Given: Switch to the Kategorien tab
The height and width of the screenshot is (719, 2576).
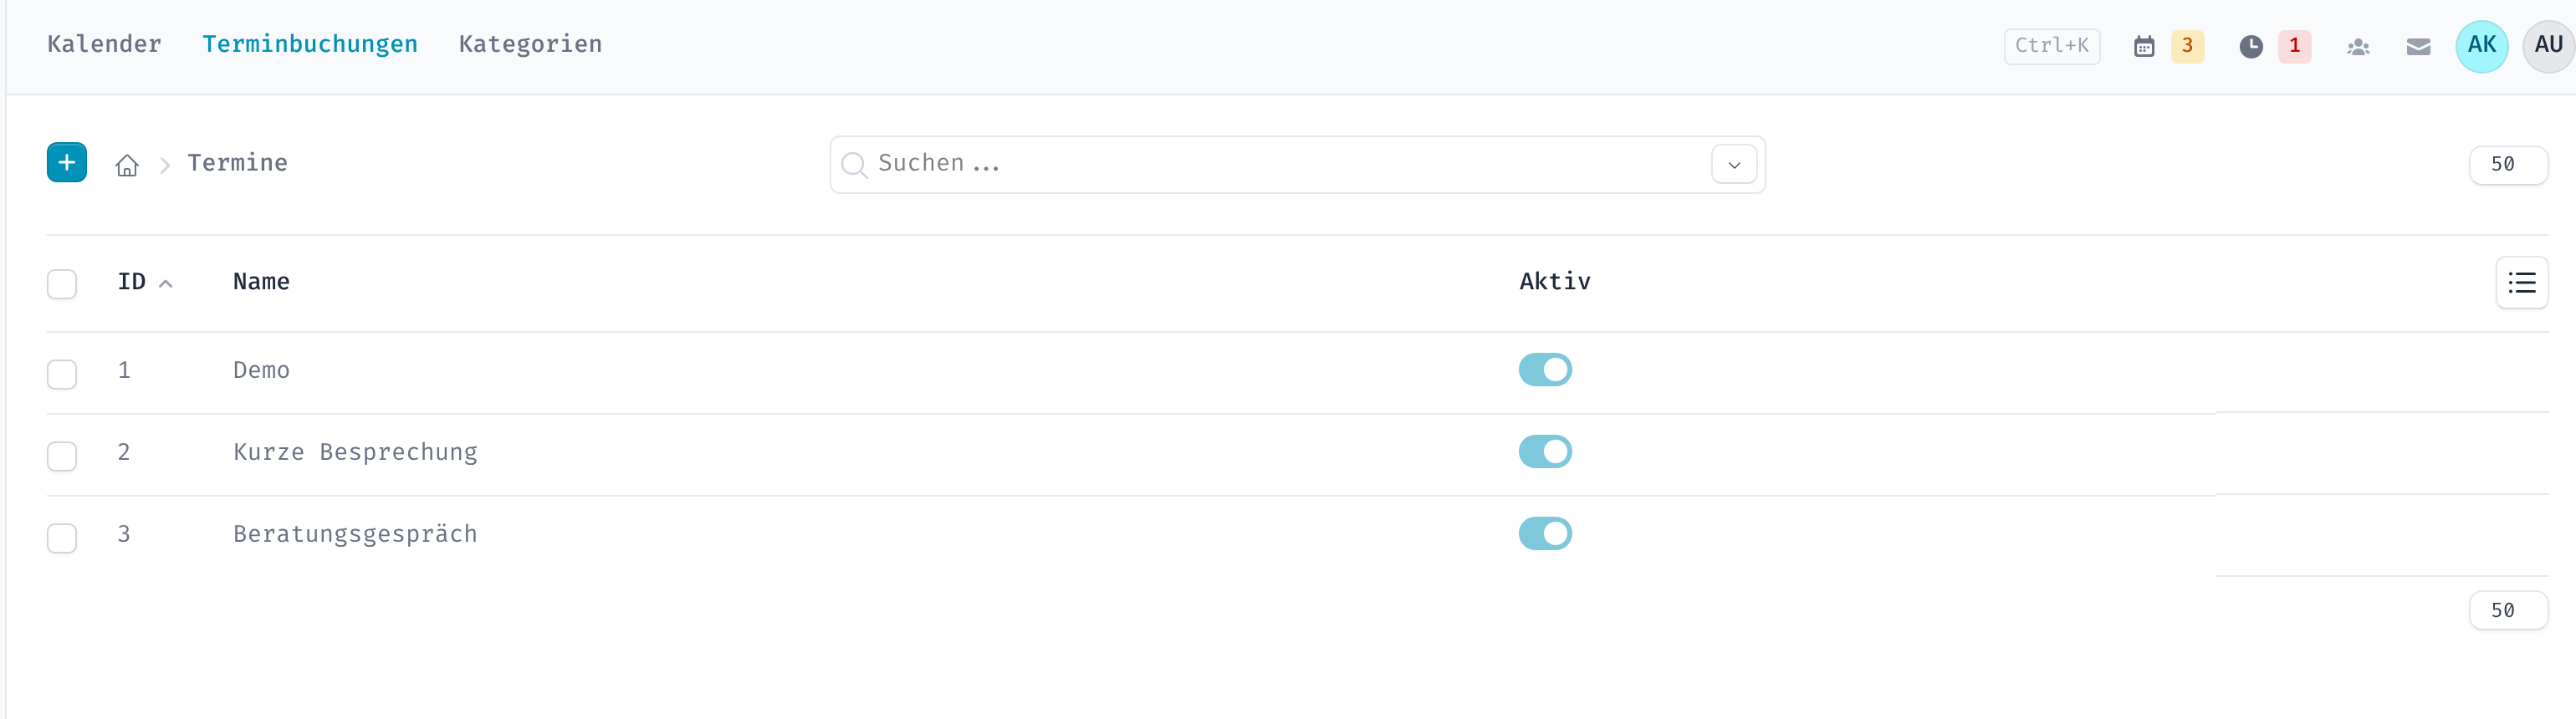Looking at the screenshot, I should (x=530, y=44).
